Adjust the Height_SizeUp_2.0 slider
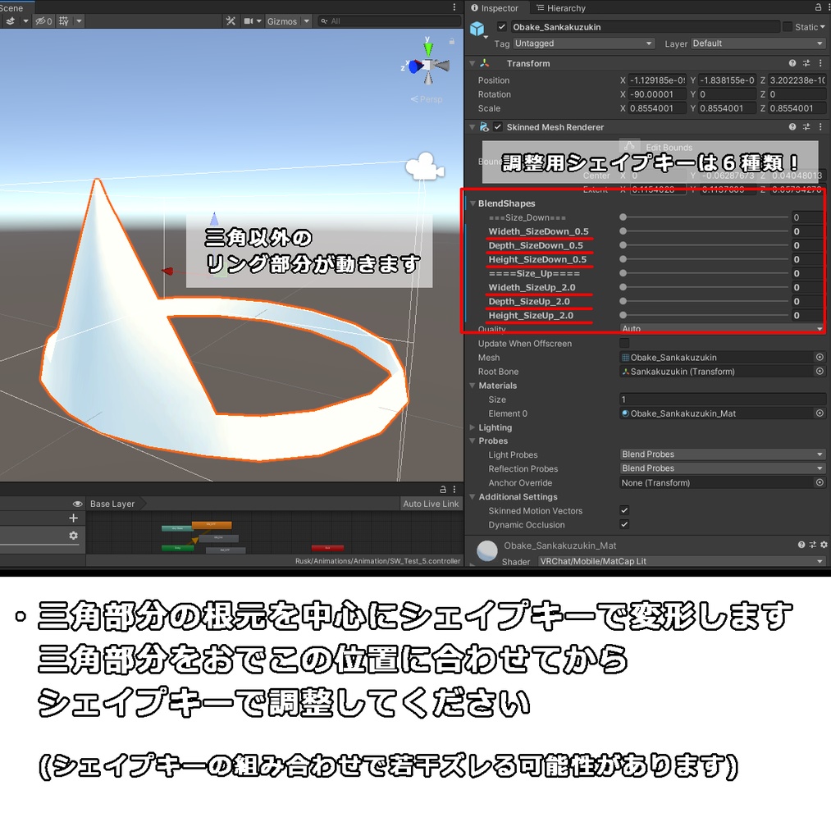This screenshot has height=840, width=831. [x=705, y=316]
